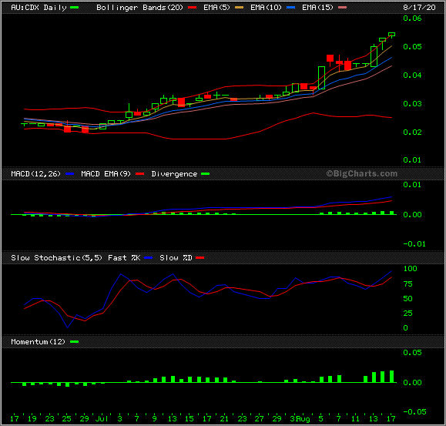Click the latest green candlestick at top right

(391, 35)
